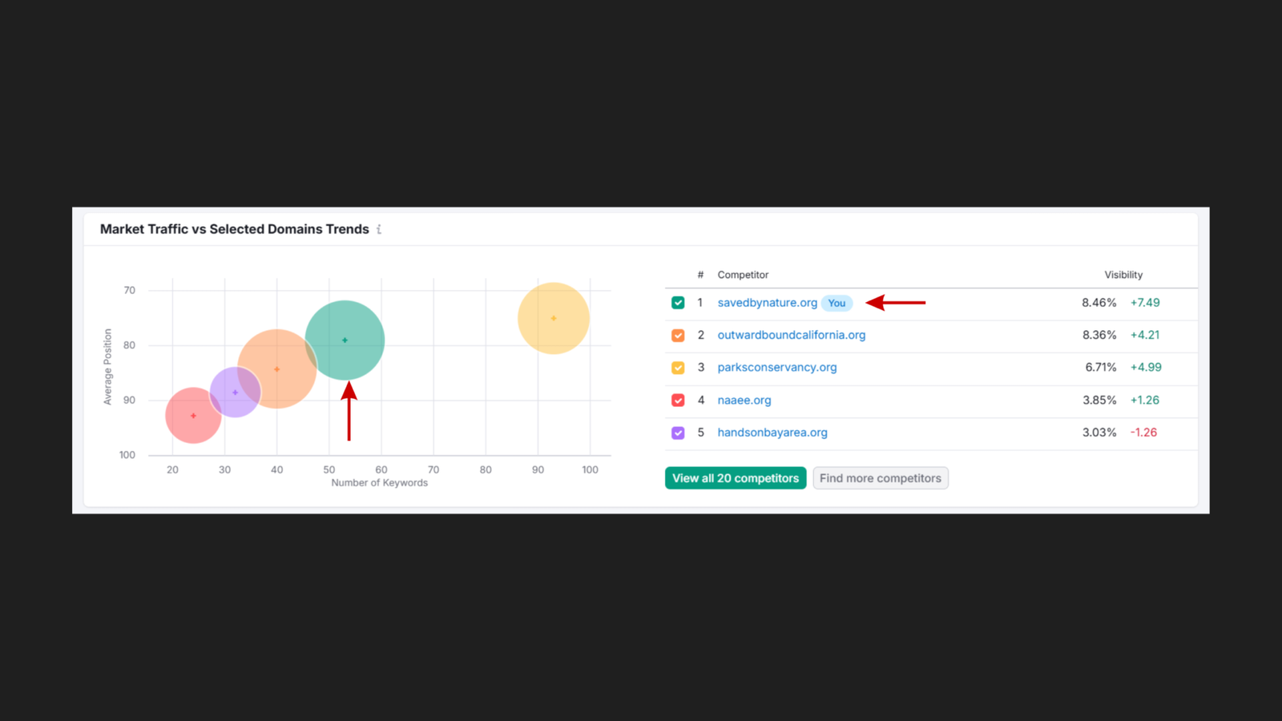Click the Find more competitors button
This screenshot has height=721, width=1282.
[880, 478]
